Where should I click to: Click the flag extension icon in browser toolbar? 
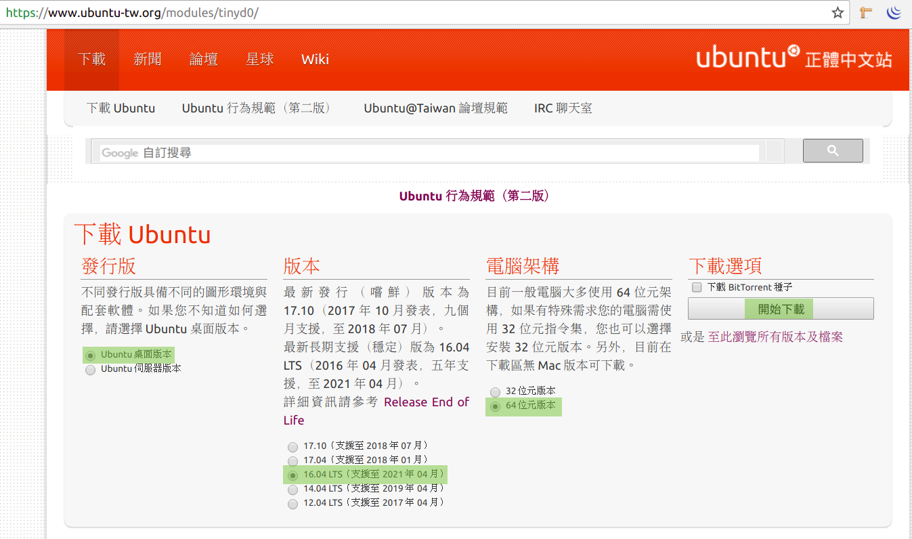click(x=865, y=12)
